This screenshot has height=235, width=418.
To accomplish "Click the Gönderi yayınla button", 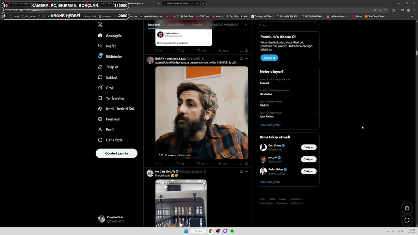I will pos(117,153).
